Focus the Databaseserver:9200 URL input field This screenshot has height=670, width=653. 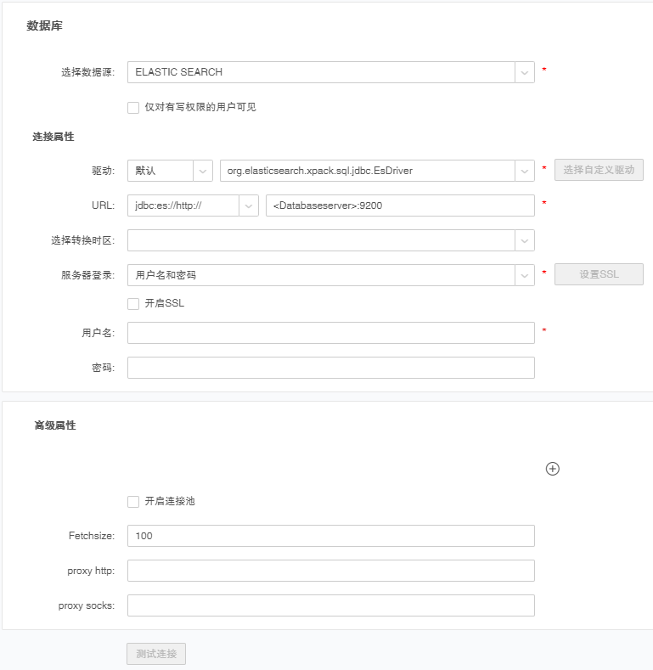[x=400, y=206]
